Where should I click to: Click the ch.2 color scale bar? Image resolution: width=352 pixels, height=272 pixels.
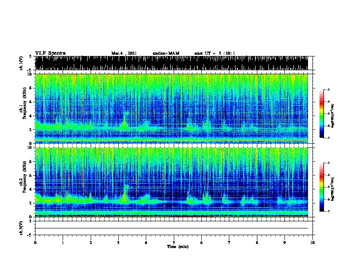coord(322,187)
